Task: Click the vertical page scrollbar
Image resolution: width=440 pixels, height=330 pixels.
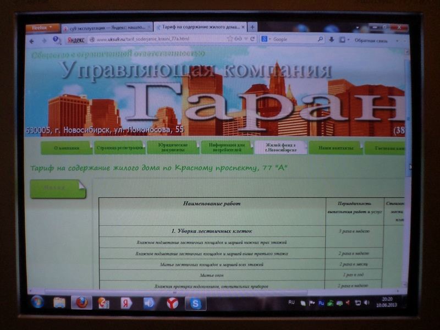Action: coord(408,118)
